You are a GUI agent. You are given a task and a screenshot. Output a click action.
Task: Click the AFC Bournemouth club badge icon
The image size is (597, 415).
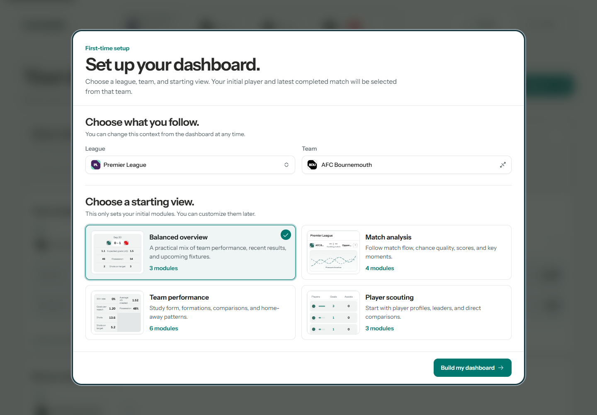pyautogui.click(x=312, y=165)
